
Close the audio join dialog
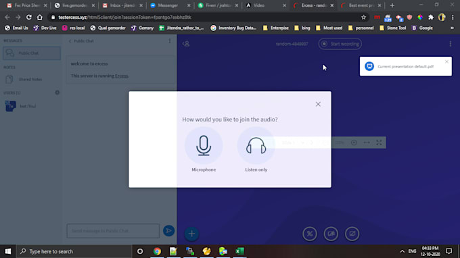click(318, 104)
